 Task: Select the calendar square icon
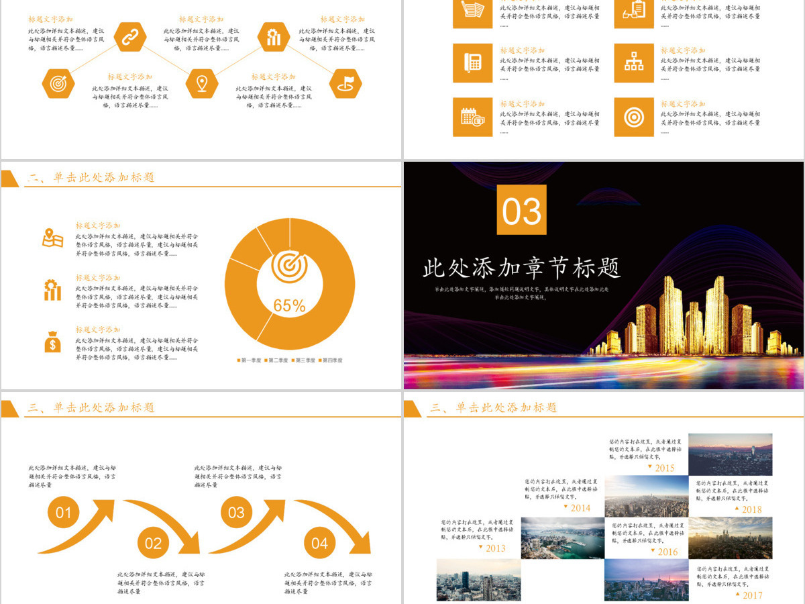(473, 117)
